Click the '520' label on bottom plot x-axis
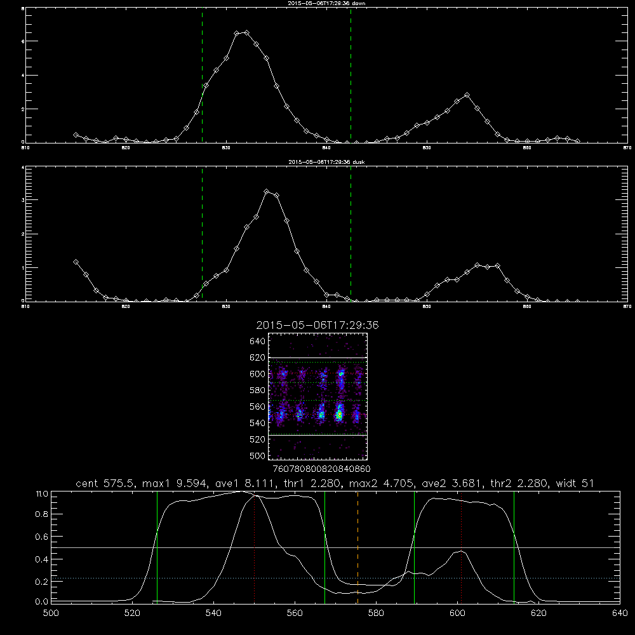The height and width of the screenshot is (635, 635). [132, 613]
